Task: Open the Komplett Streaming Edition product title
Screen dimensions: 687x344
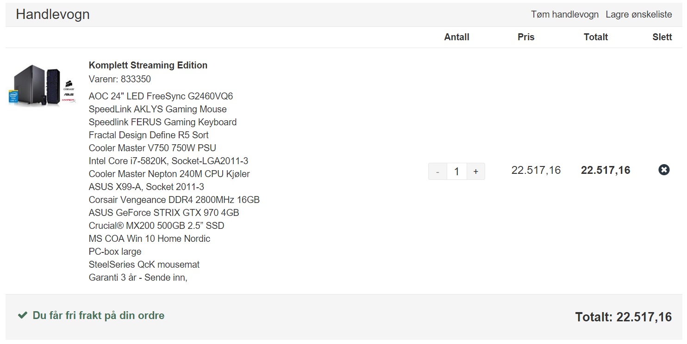Action: 148,65
